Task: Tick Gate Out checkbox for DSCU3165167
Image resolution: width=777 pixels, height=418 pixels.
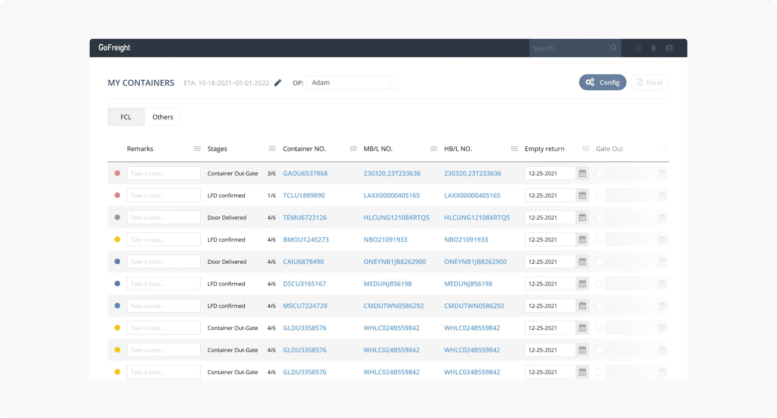Action: [599, 284]
